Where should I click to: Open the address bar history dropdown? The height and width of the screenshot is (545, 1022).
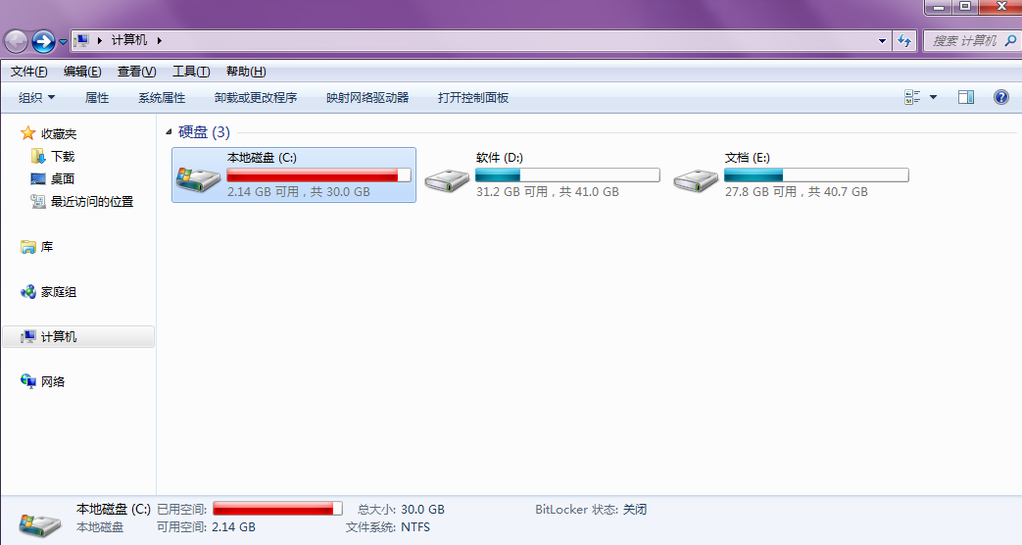coord(882,40)
